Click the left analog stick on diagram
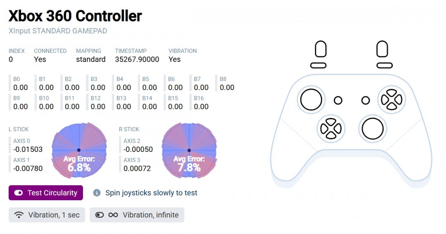Viewport: 446px width, 234px height. coord(311,99)
